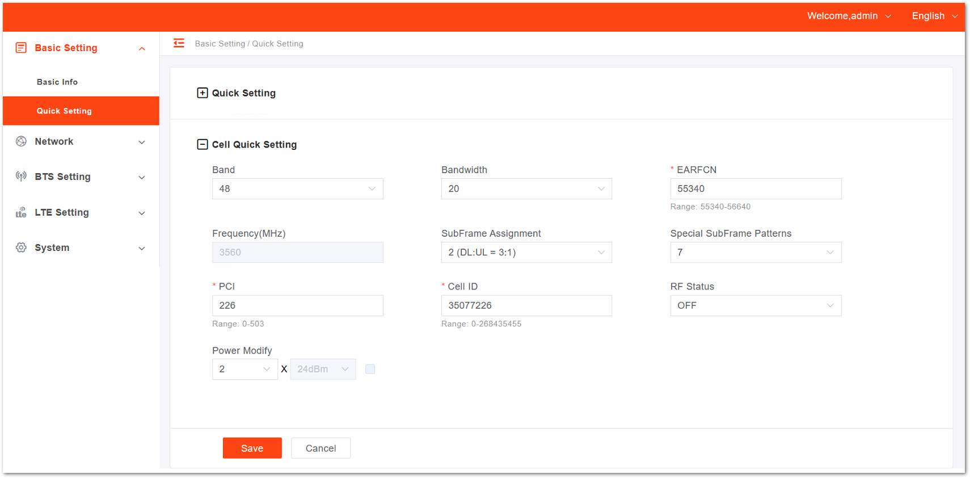This screenshot has width=970, height=478.
Task: Collapse the Basic Setting menu chevron
Action: click(142, 49)
